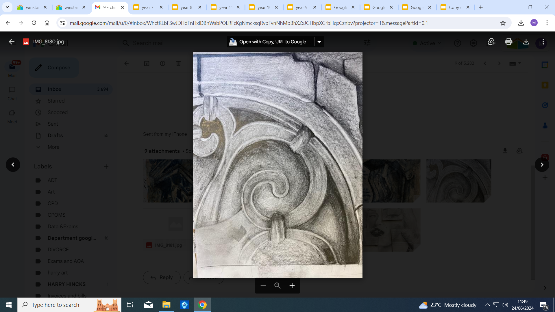Show the previous attachment image
555x312 pixels.
[x=13, y=165]
